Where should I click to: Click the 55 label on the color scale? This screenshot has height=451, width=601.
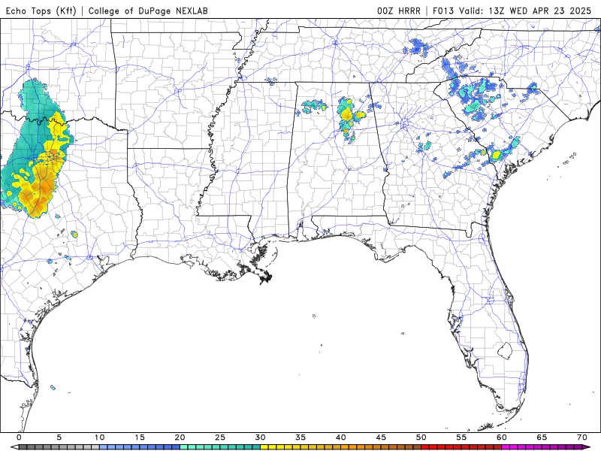(x=461, y=437)
